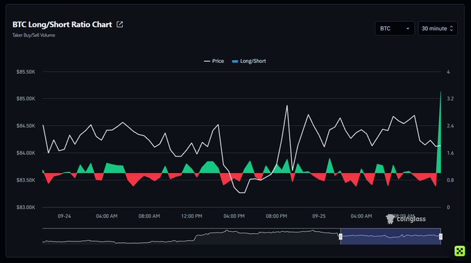471x263 pixels.
Task: Open the 30 minute interval selector
Action: tap(438, 28)
